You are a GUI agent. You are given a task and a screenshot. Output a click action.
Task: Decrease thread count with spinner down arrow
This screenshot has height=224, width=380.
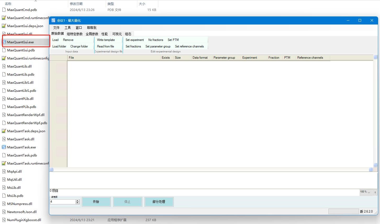[x=77, y=203]
